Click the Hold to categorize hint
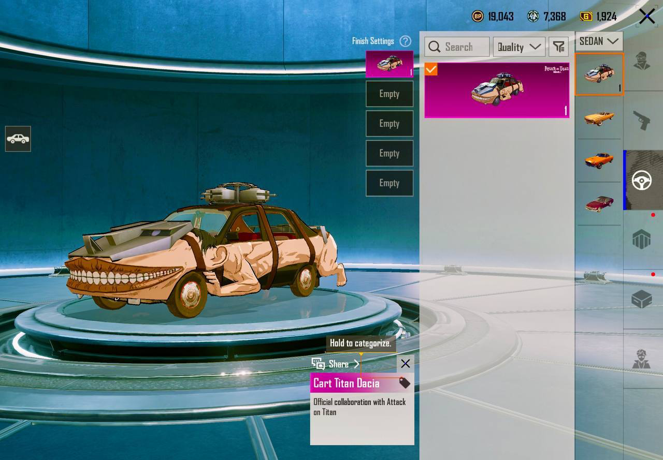Screen dimensions: 663x460 coord(361,343)
